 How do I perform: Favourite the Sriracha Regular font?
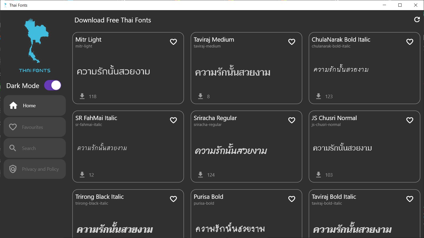coord(292,120)
